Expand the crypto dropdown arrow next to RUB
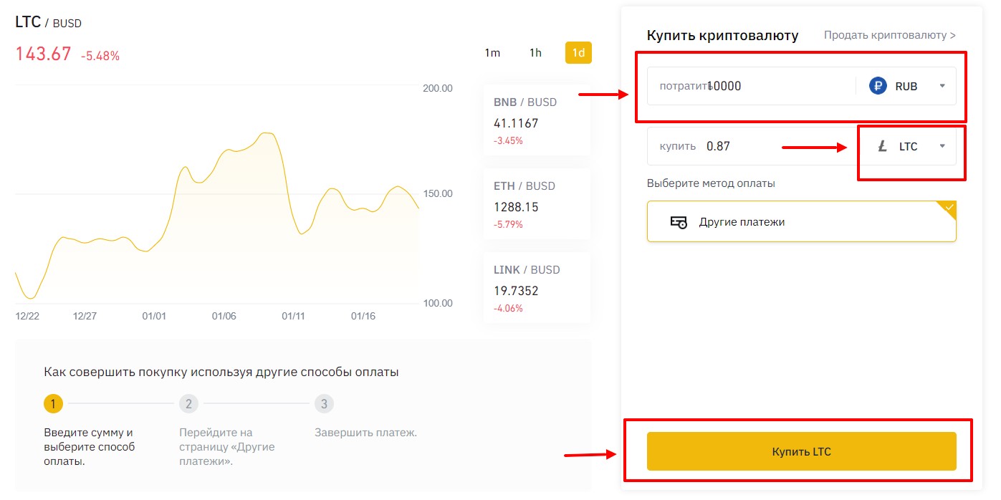The width and height of the screenshot is (1001, 500). [x=942, y=85]
